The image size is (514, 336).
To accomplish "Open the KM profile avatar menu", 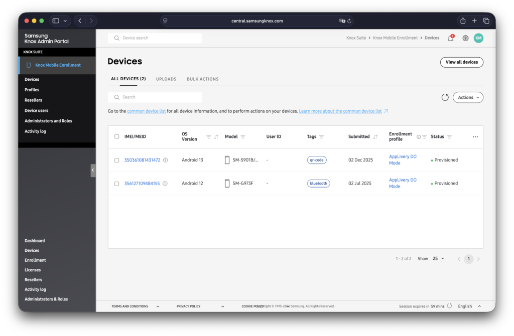I will pyautogui.click(x=478, y=38).
